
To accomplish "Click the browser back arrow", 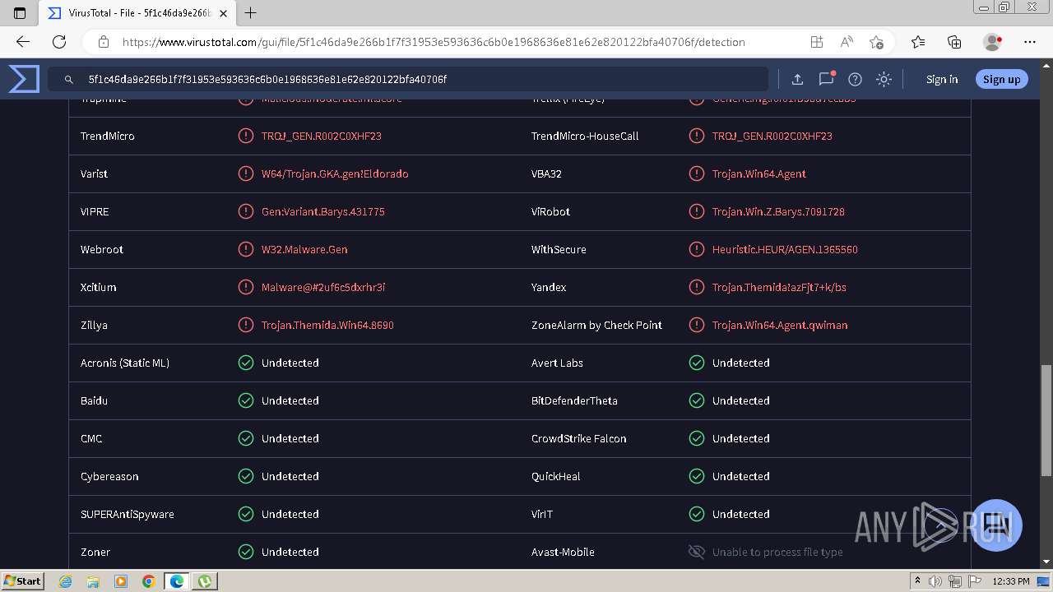I will pyautogui.click(x=23, y=42).
